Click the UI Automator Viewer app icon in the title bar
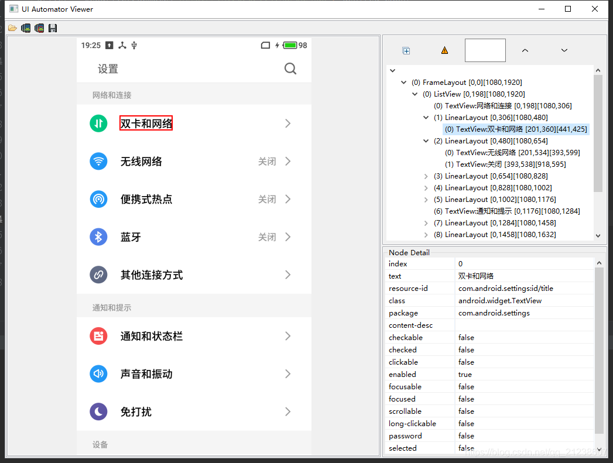 (13, 9)
